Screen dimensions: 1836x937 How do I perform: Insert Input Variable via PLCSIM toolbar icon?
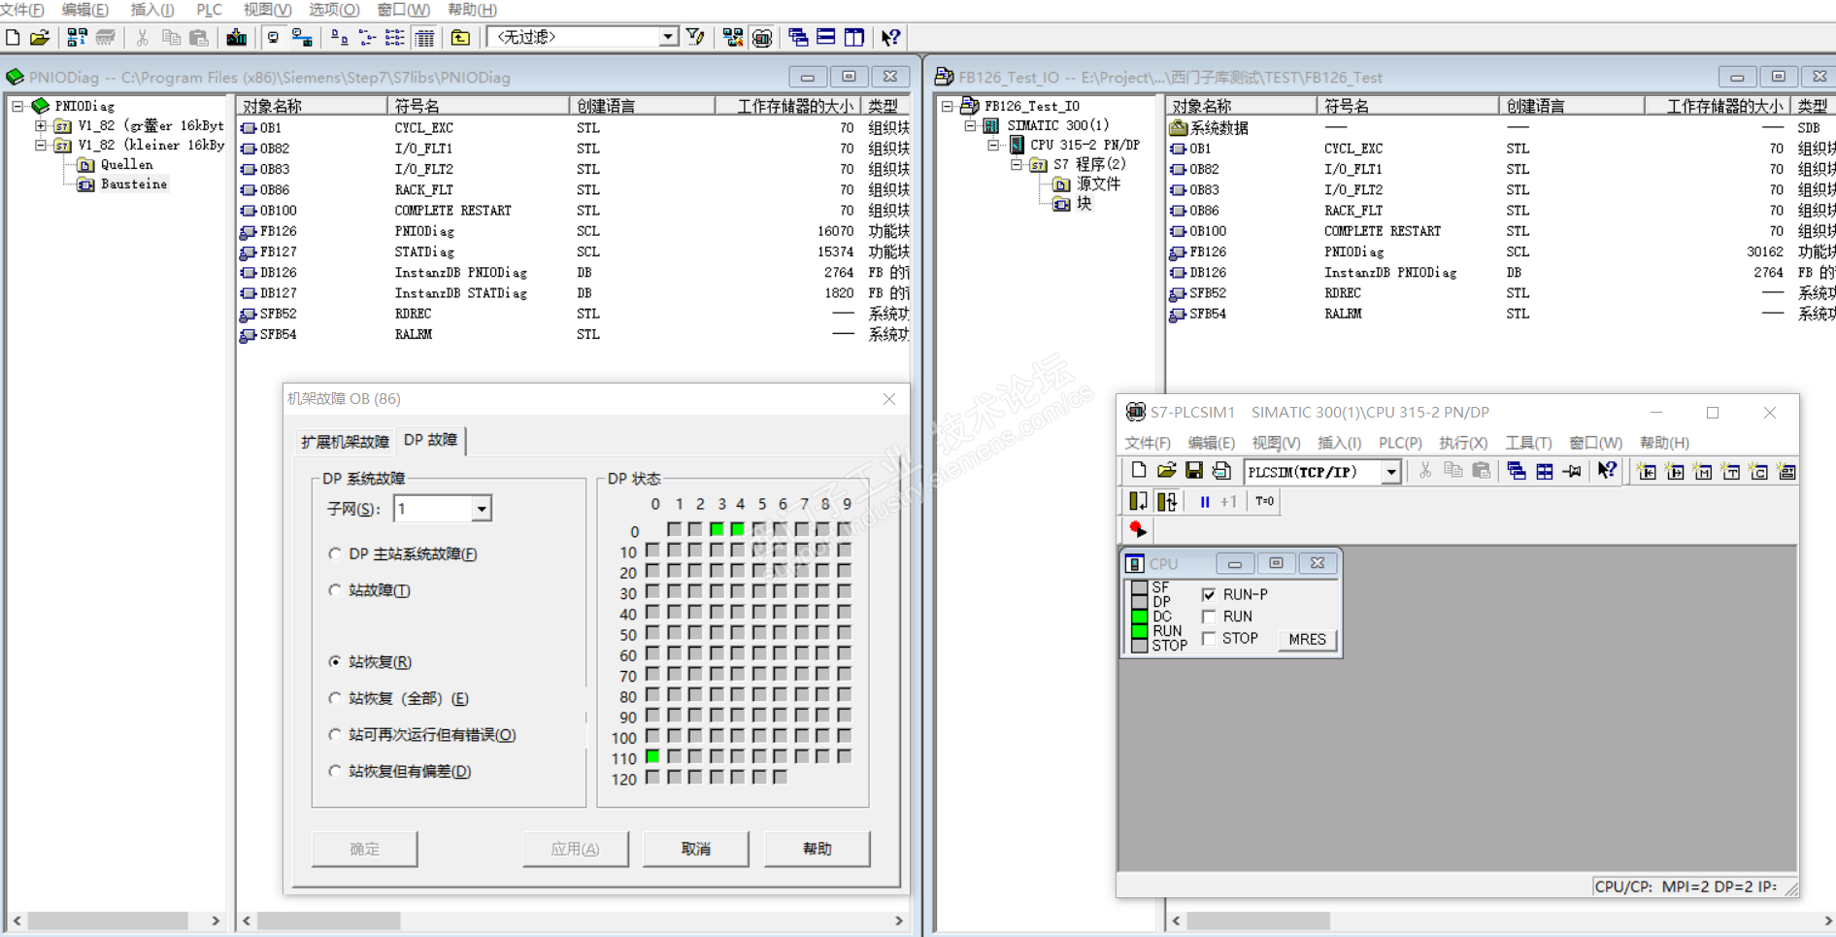tap(1647, 472)
